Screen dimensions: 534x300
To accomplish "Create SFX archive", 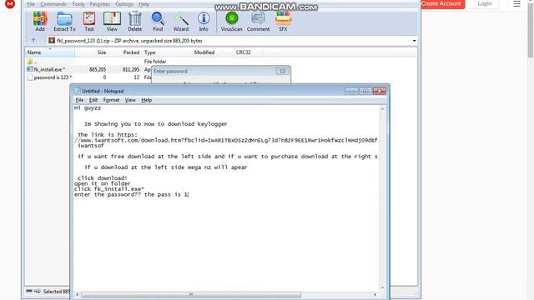I will coord(283,22).
